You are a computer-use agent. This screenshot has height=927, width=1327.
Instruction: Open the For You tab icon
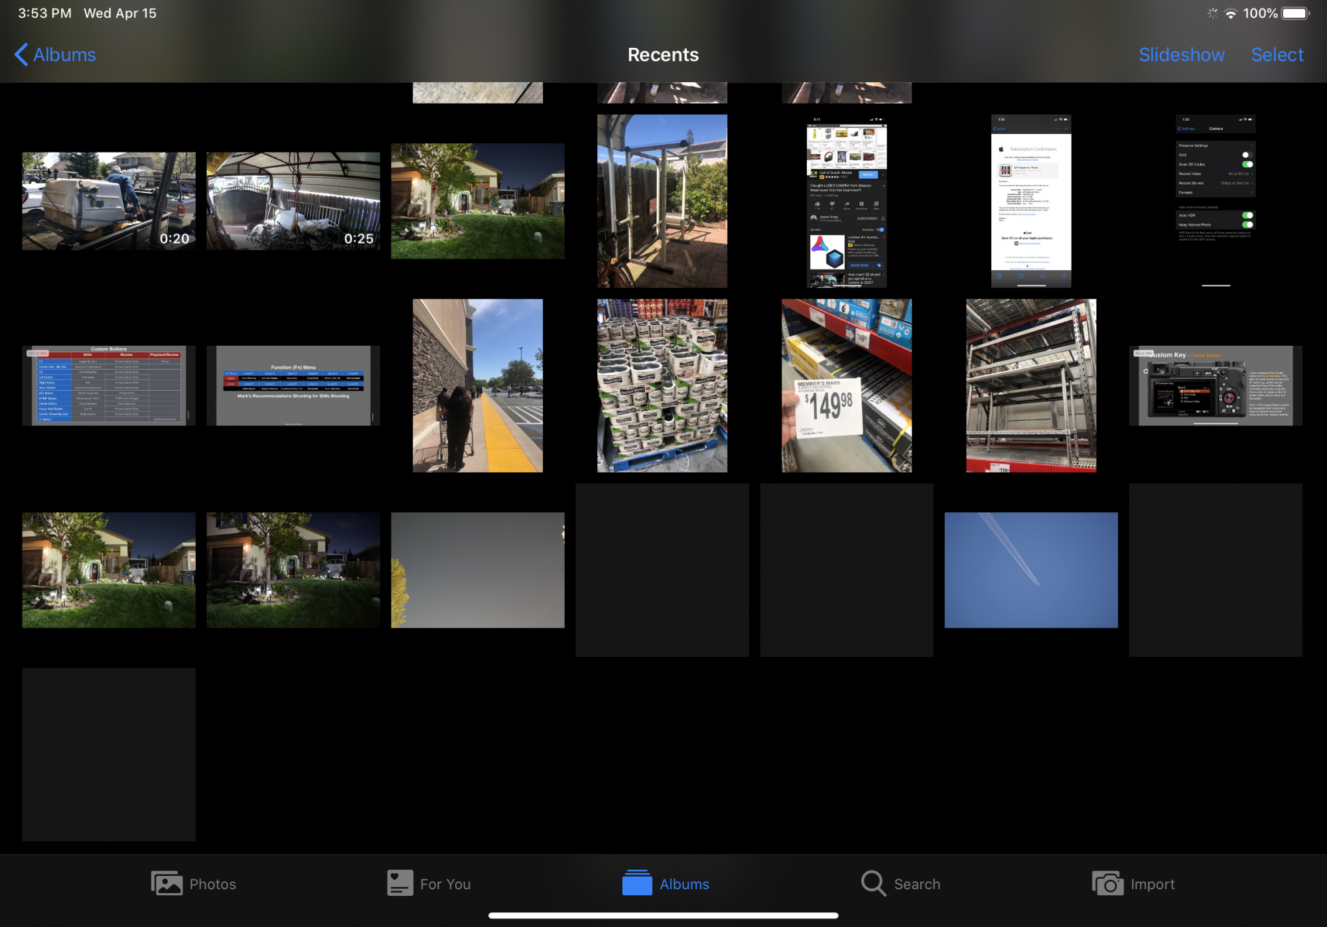[400, 883]
